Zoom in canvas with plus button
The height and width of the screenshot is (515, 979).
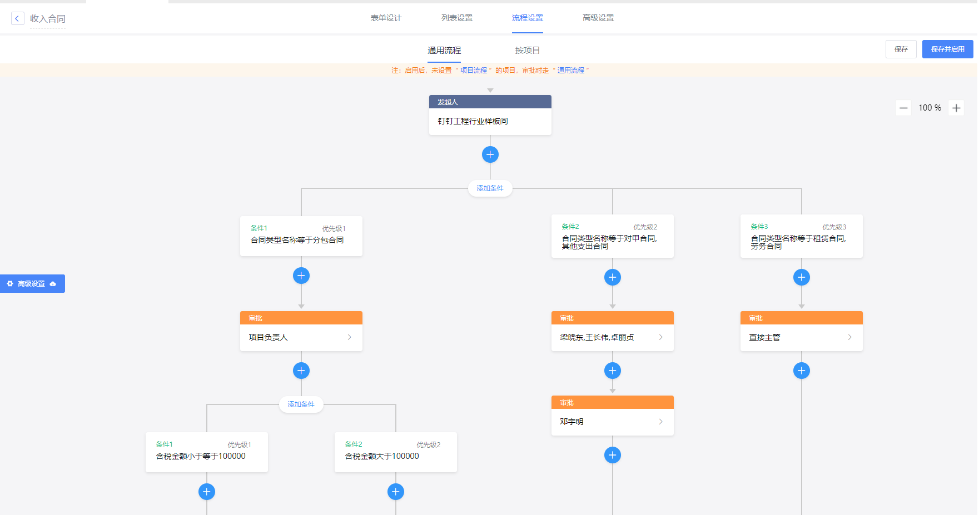956,108
